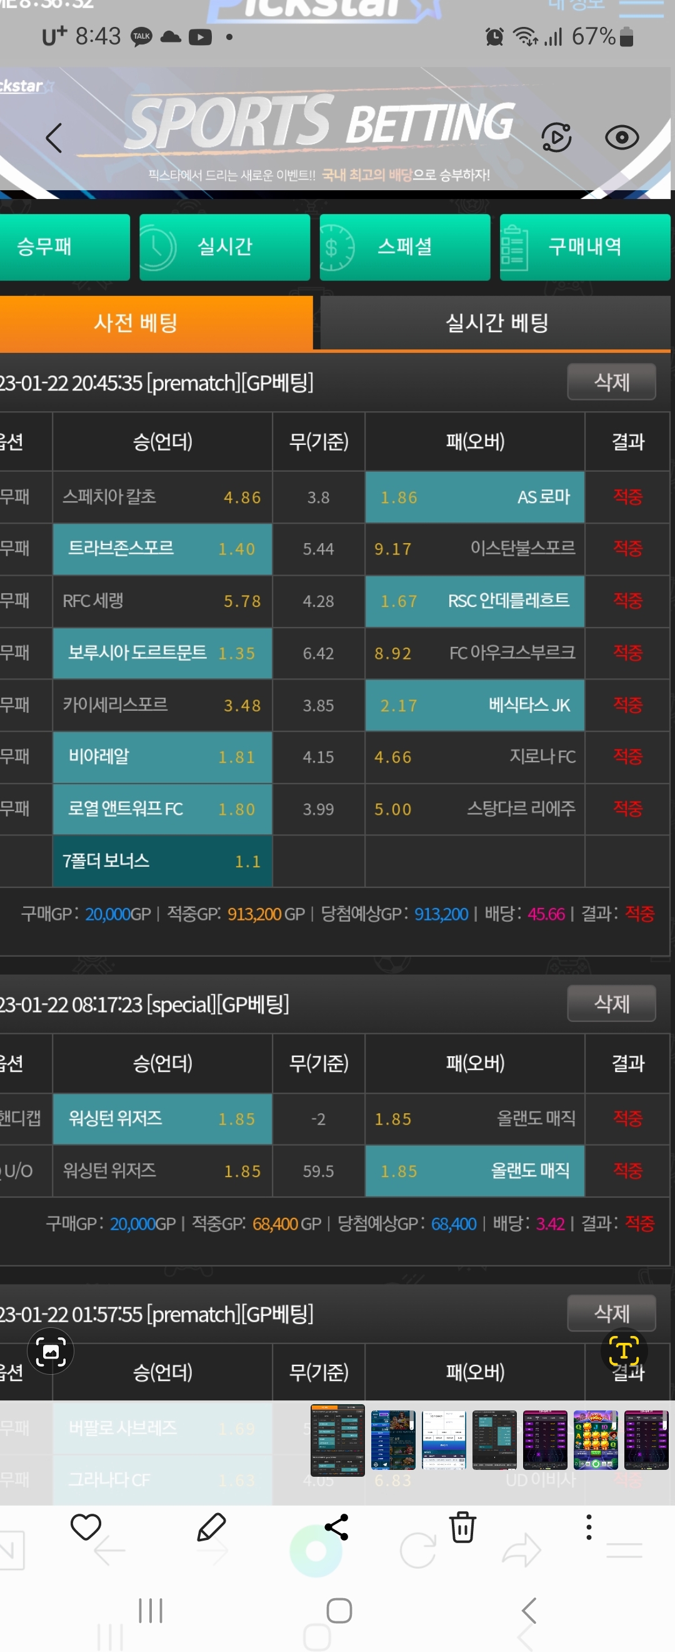Open the pencil edit tool
This screenshot has height=1652, width=675.
(211, 1527)
